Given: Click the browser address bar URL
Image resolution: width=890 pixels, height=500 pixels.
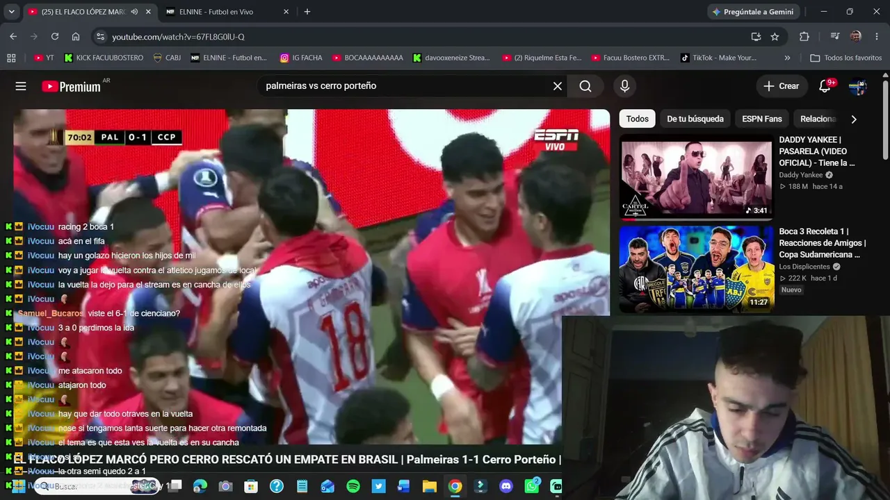Looking at the screenshot, I should click(178, 37).
